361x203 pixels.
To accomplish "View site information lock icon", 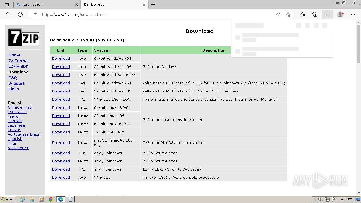I will [x=36, y=14].
